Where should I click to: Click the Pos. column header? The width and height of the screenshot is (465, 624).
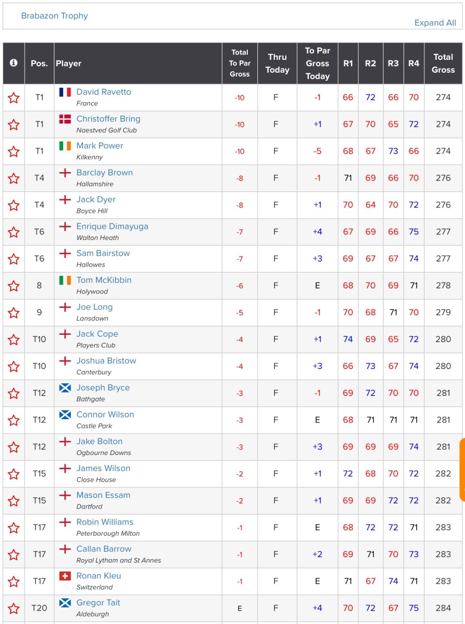point(39,63)
